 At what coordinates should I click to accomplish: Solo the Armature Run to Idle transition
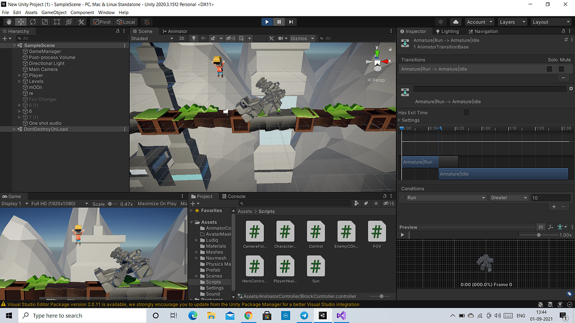[549, 68]
